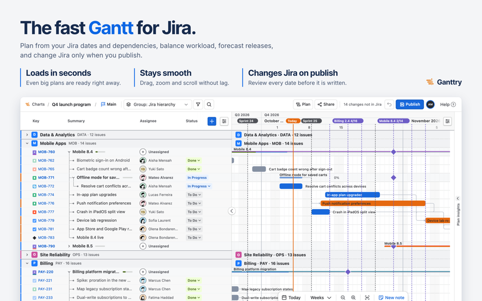Assign MOB-790 using the plus circle icon
482x301 pixels.
143,246
